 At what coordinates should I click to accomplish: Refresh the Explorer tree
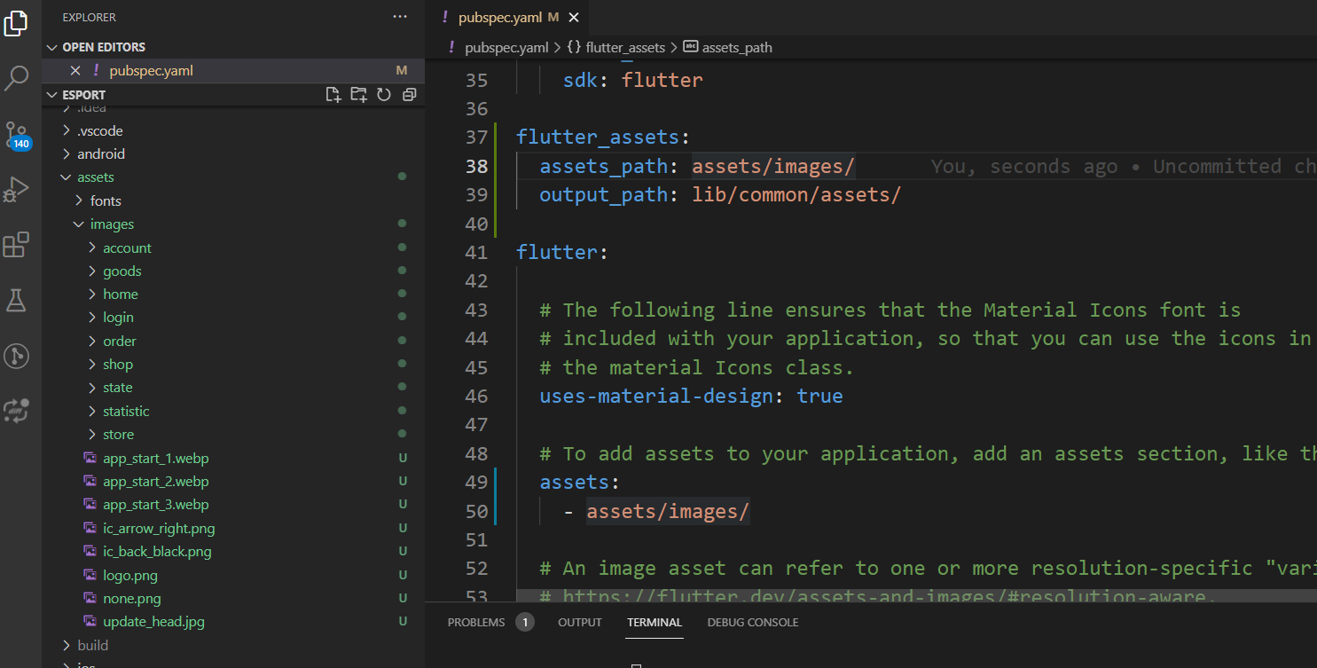coord(384,95)
